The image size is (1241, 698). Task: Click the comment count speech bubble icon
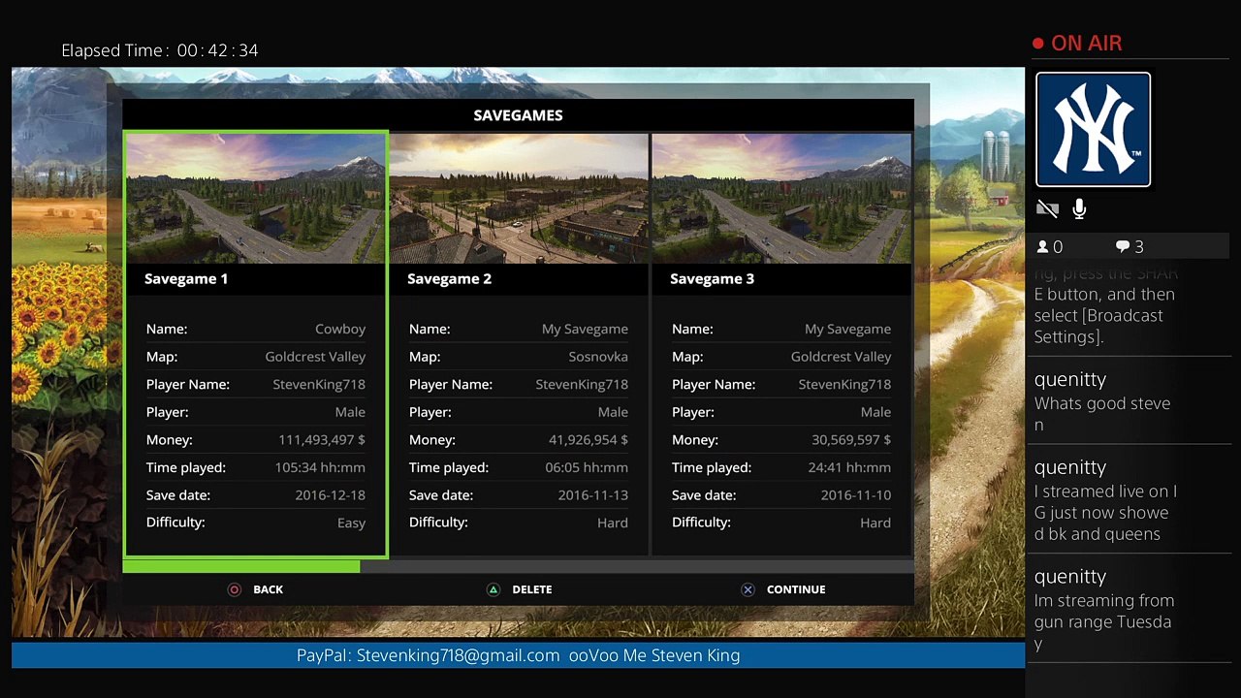click(1123, 247)
